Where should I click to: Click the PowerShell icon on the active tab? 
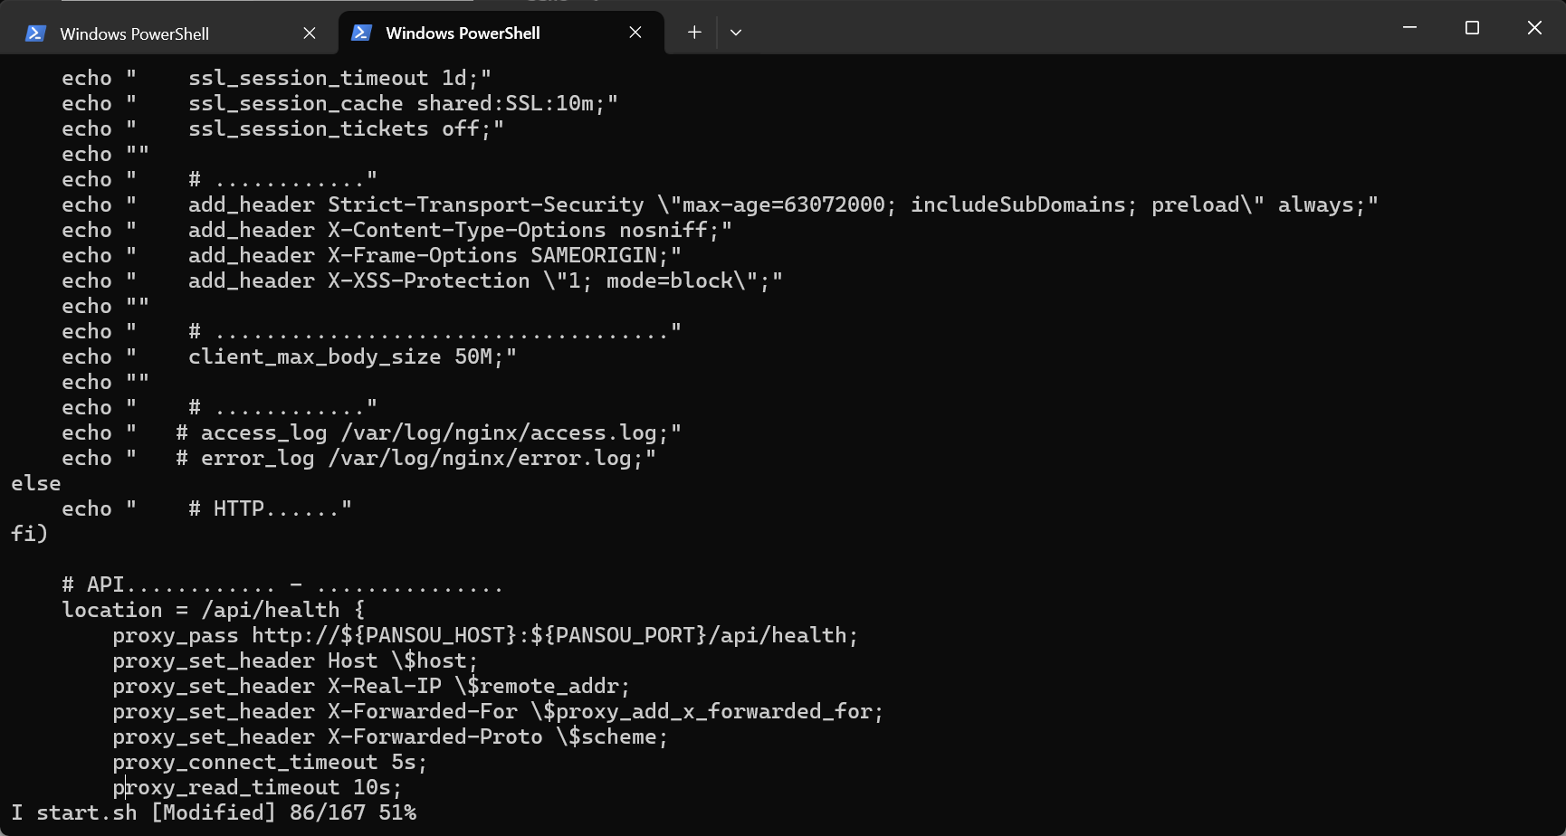[x=361, y=33]
